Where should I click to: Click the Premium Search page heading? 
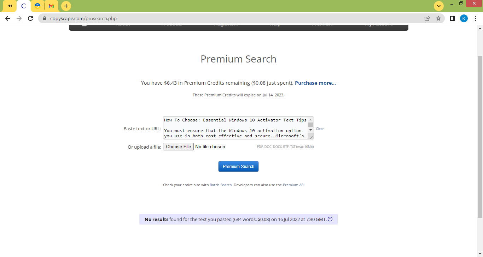tap(238, 59)
